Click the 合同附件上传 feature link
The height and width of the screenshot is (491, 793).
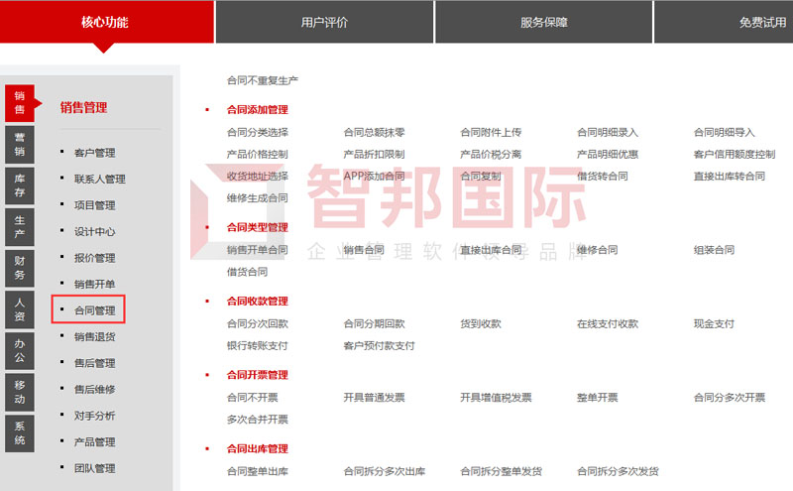tap(491, 132)
